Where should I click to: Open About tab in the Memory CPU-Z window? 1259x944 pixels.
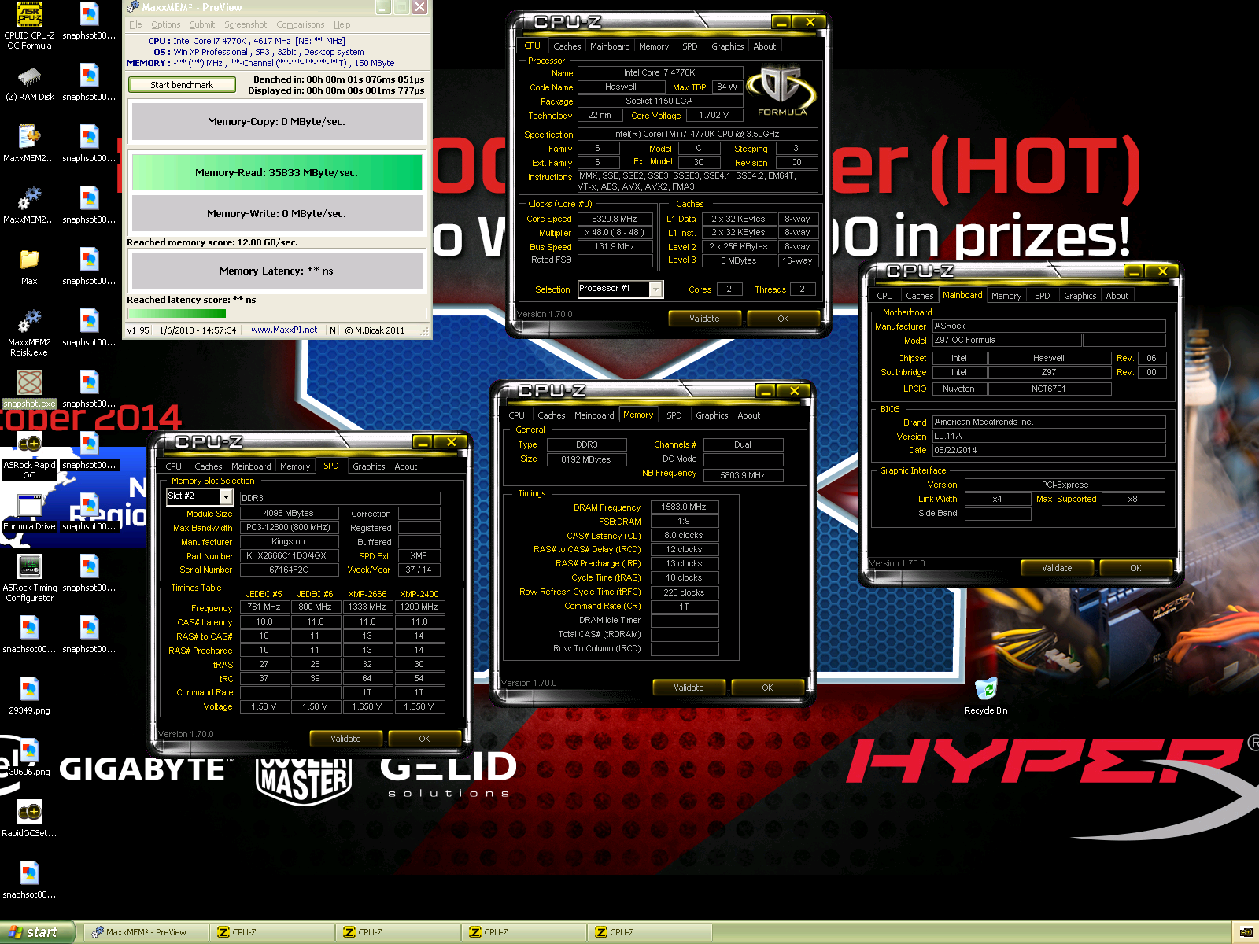pyautogui.click(x=748, y=415)
